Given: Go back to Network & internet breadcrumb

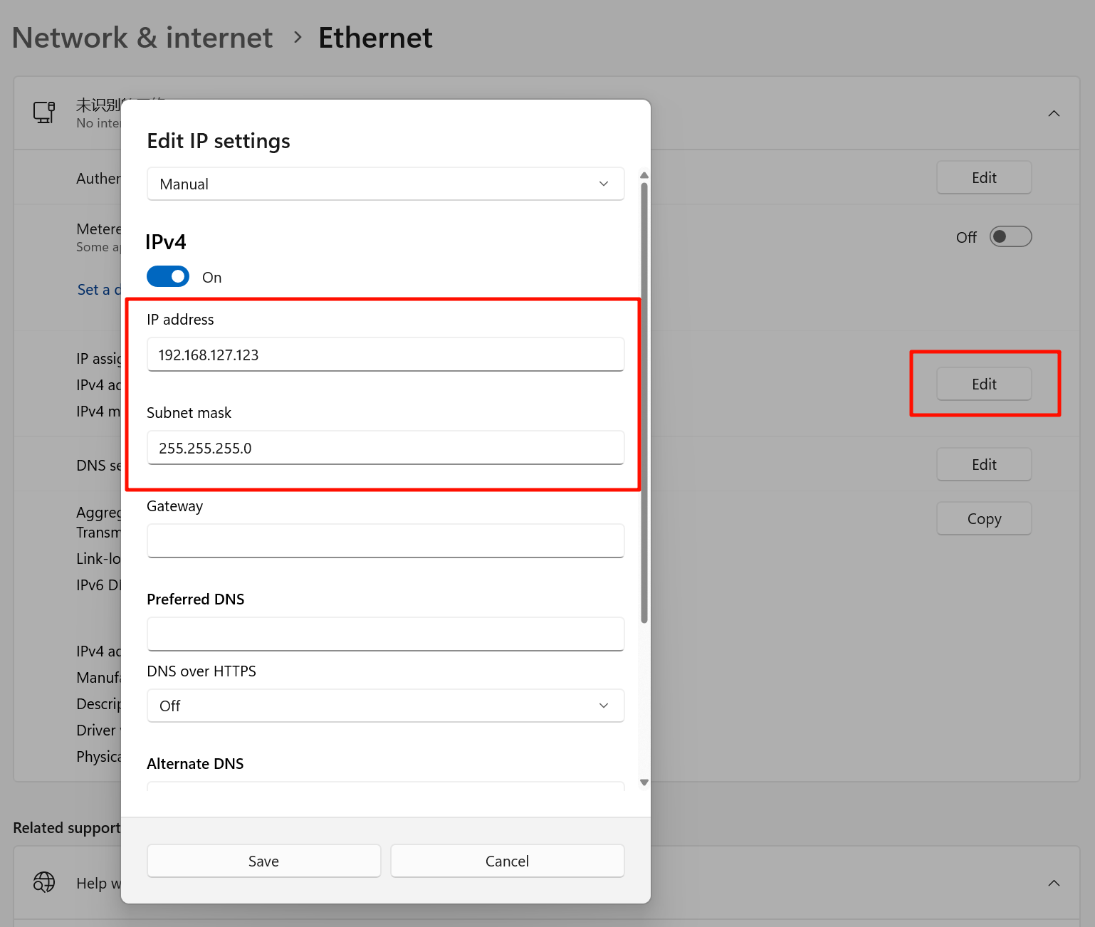Looking at the screenshot, I should click(x=142, y=38).
